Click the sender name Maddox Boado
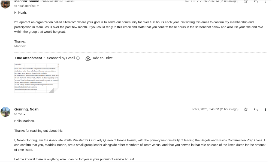 click(26, 1)
